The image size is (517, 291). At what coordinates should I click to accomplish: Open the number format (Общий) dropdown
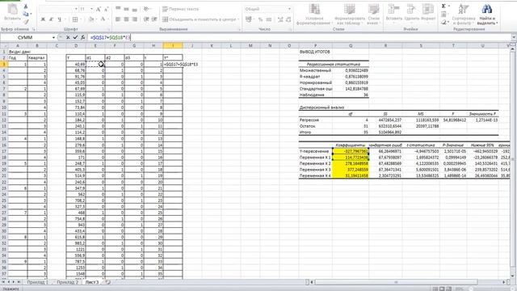click(289, 9)
